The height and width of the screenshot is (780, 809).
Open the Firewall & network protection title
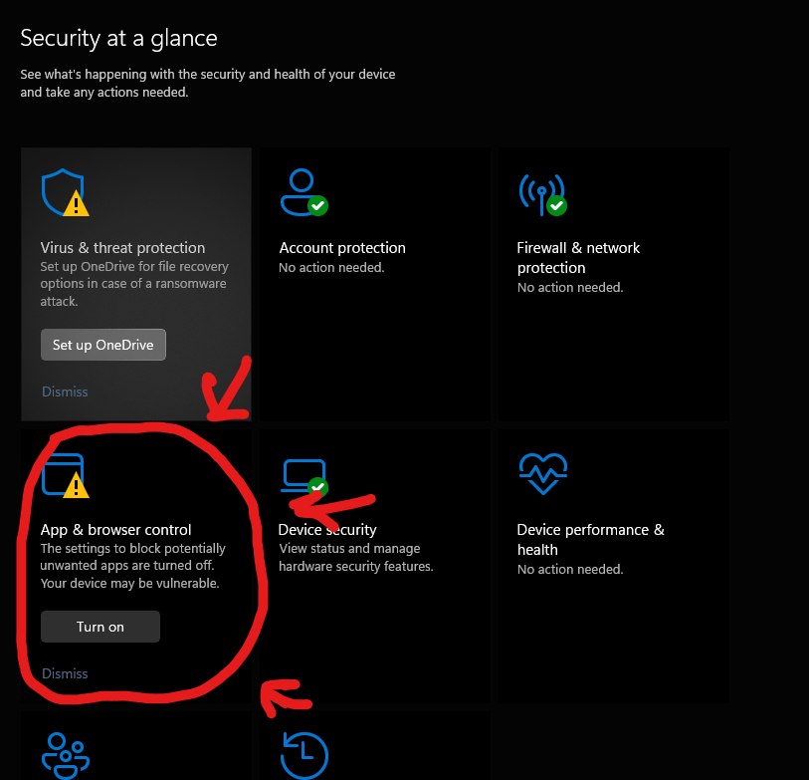point(578,258)
